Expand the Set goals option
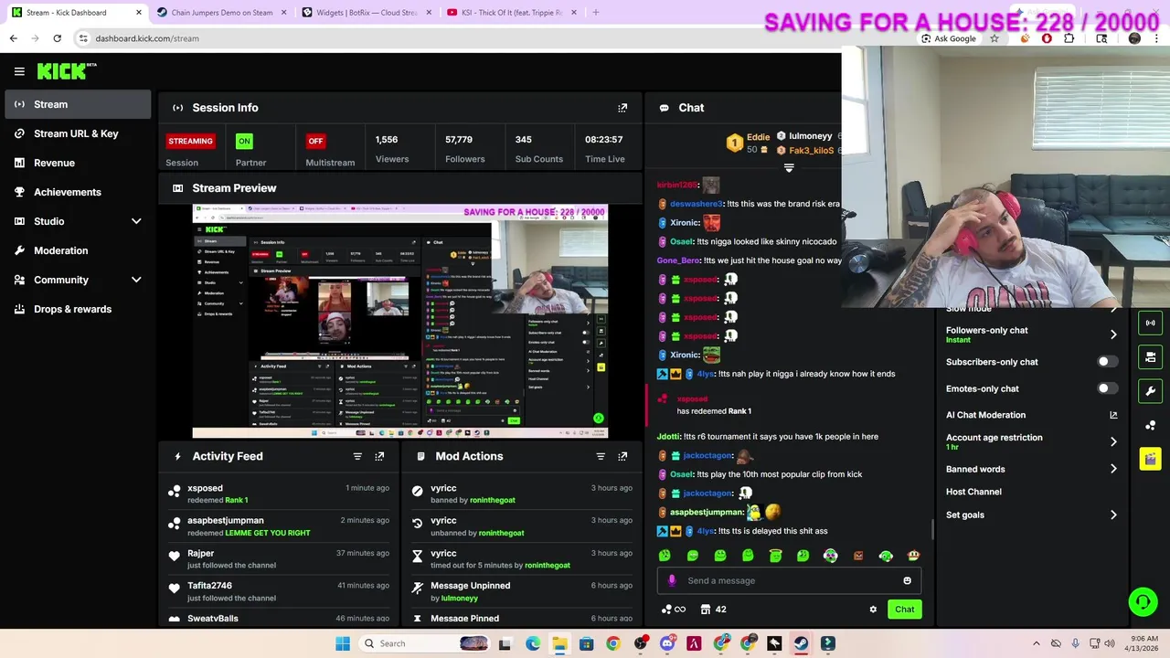 tap(1113, 515)
